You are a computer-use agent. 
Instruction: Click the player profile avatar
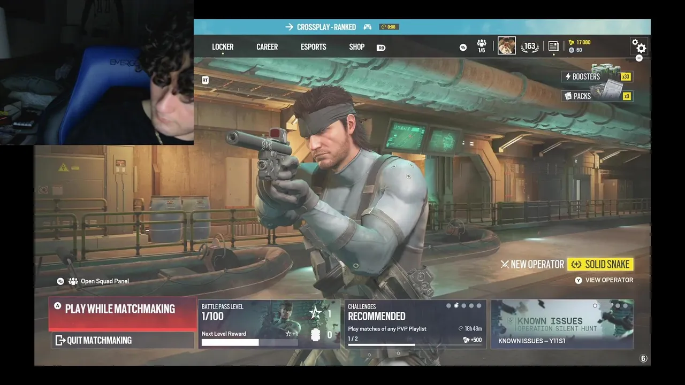pyautogui.click(x=507, y=46)
